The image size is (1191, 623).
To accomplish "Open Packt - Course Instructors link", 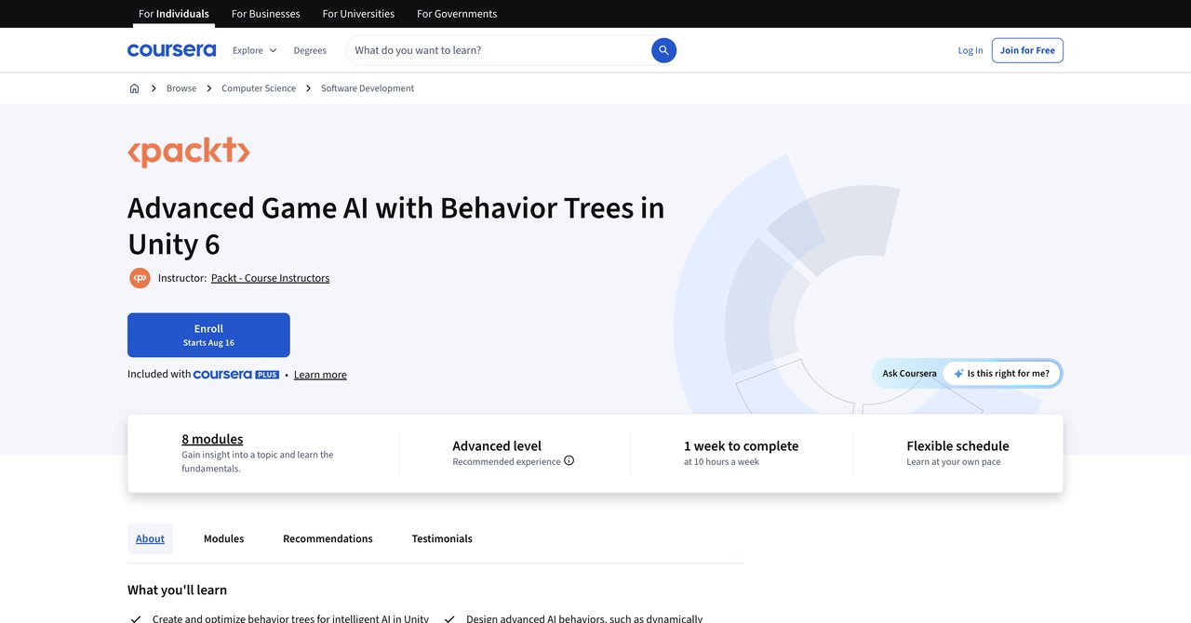I will coord(270,278).
